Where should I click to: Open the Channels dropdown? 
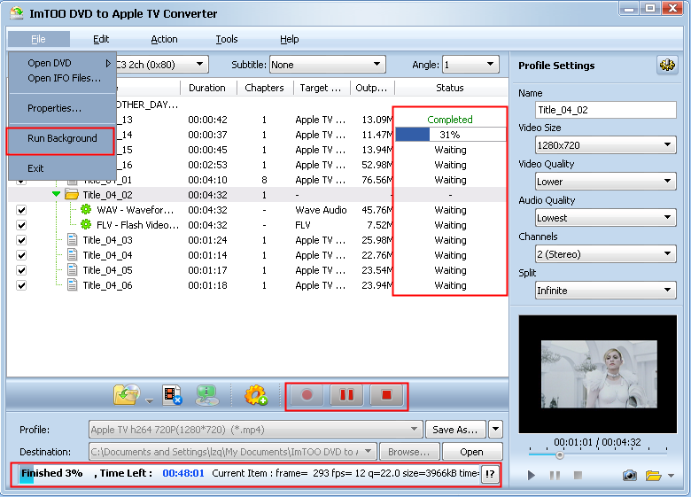(605, 253)
